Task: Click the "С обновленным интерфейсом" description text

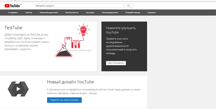Action: point(94,91)
